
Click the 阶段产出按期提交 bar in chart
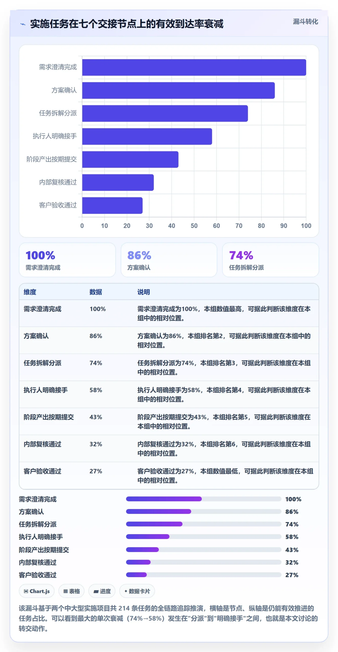[x=130, y=159]
